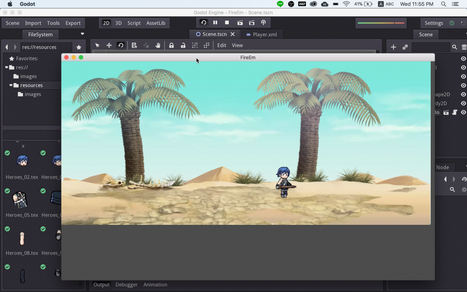Open the attached script icon on node row
This screenshot has width=467, height=292.
tap(454, 112)
